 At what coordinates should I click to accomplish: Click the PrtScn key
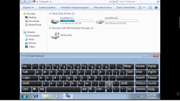[141, 84]
